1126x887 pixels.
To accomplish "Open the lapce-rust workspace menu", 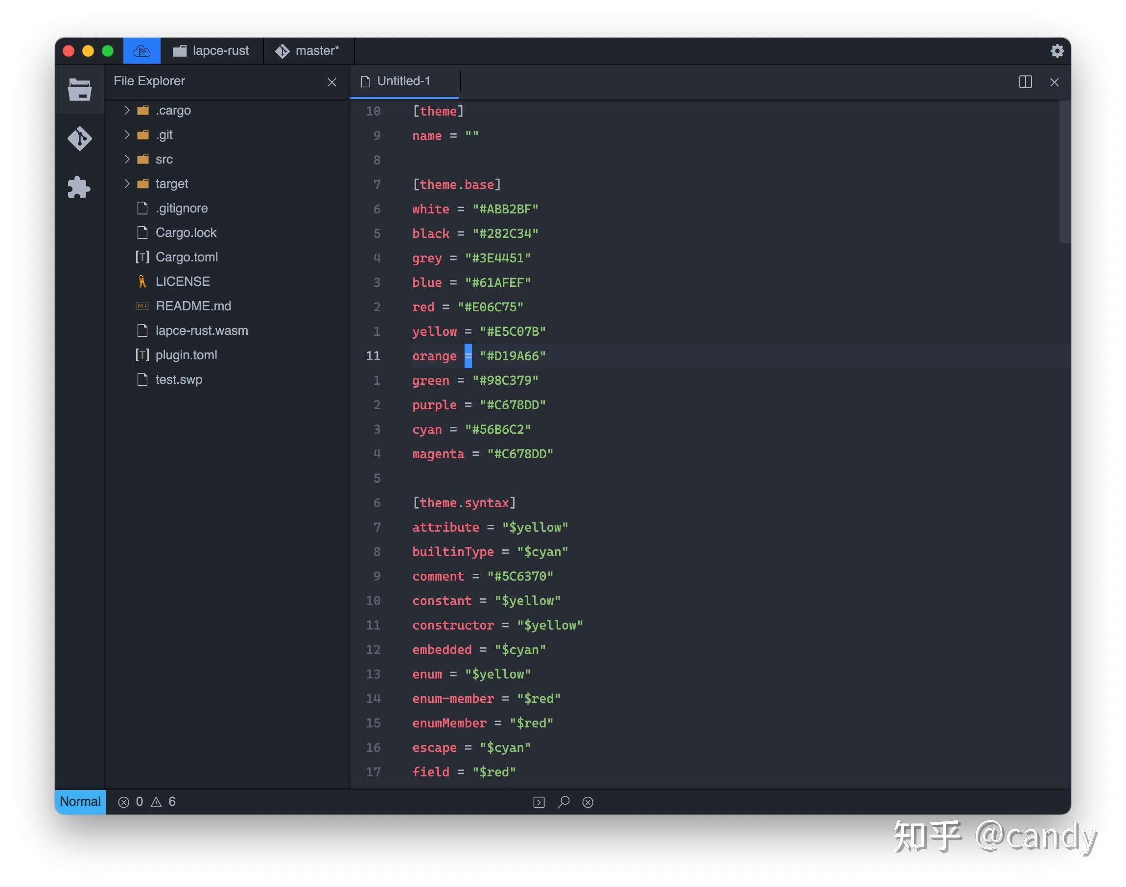I will click(x=211, y=51).
